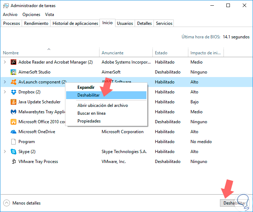The height and width of the screenshot is (212, 253).
Task: Click Microsoft Corporation publisher cell
Action: click(x=123, y=132)
